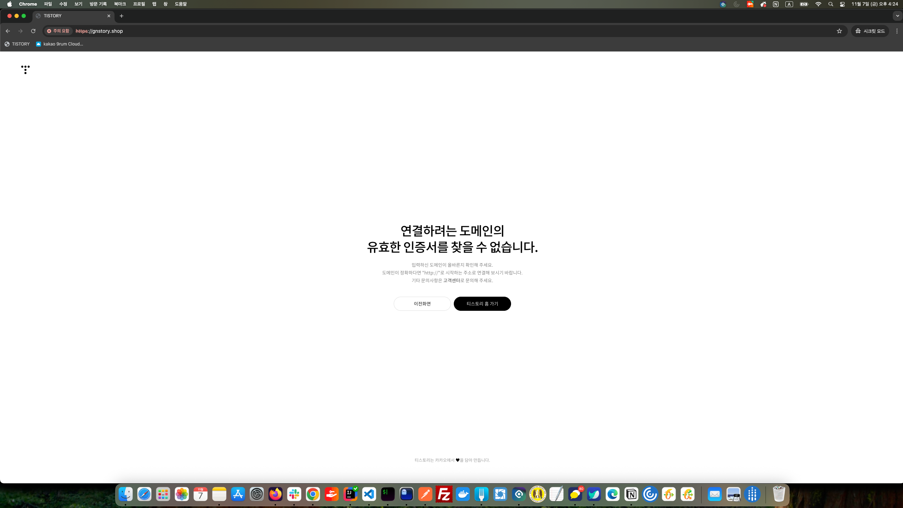Open new tab with plus icon
The image size is (903, 508).
(x=122, y=16)
